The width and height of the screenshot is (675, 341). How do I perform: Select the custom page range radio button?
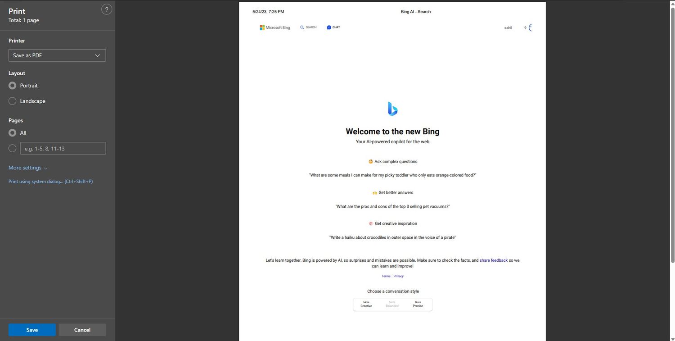click(13, 148)
